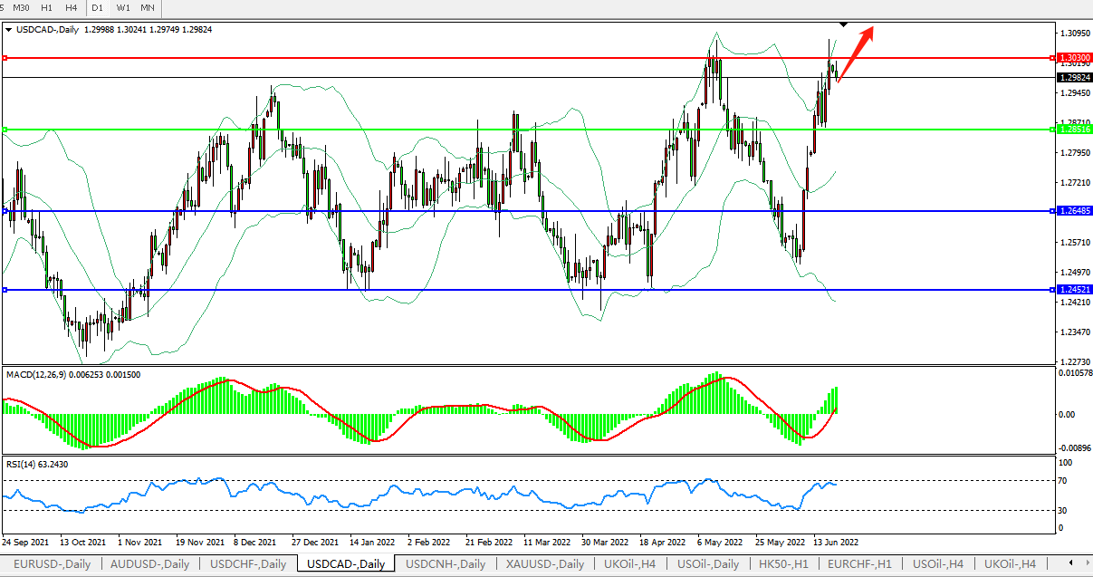
Task: Grab right-end handle of red 1.30300 line
Action: coord(1052,58)
